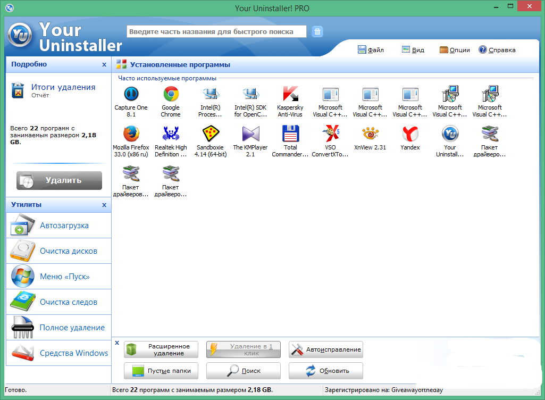This screenshot has width=545, height=400.
Task: Close the Утилиты panel
Action: click(x=104, y=205)
